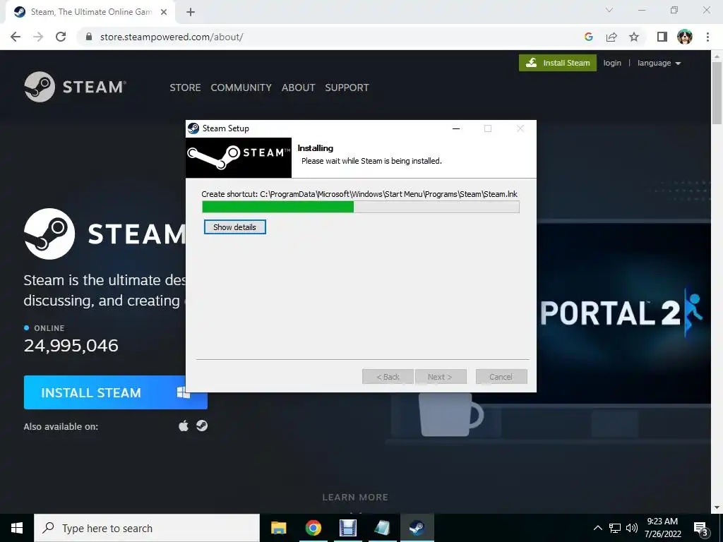Open the notification center icon
723x542 pixels.
(x=701, y=529)
